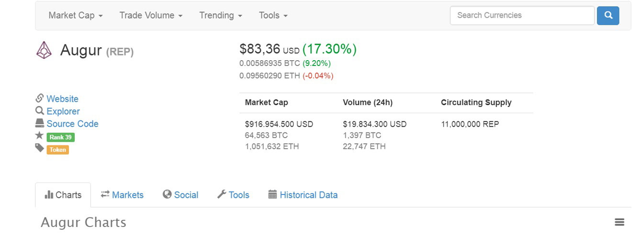Click the 1,051,632 ETH market cap value
Image resolution: width=642 pixels, height=237 pixels.
(272, 147)
